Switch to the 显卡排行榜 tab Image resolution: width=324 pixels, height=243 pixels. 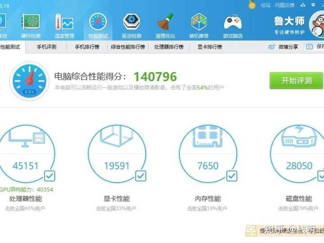[x=210, y=47]
